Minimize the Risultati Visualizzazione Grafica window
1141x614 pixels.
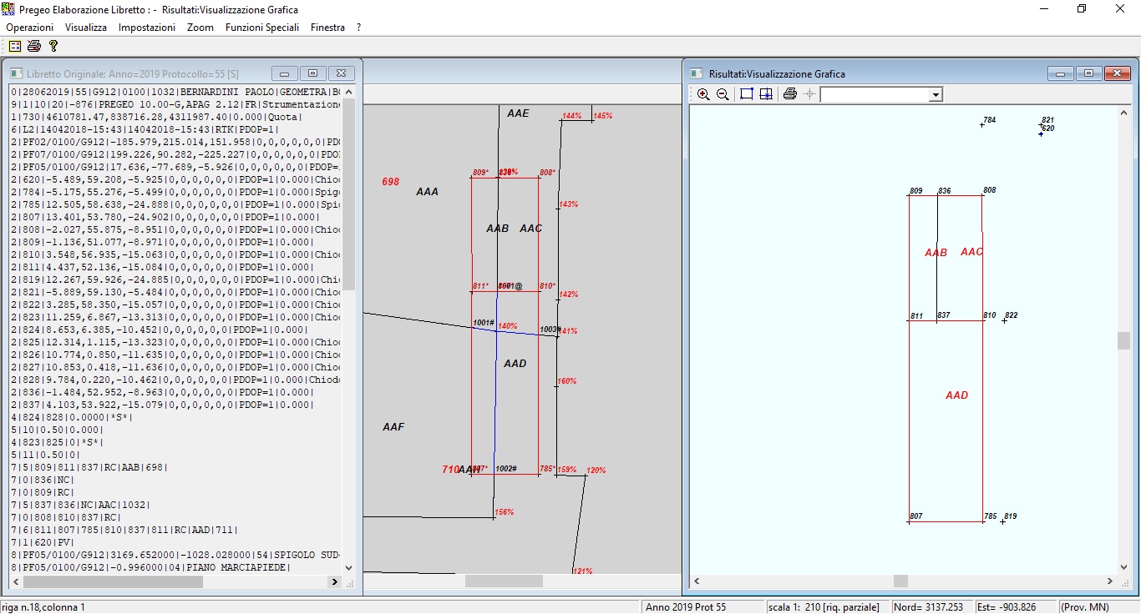[x=1060, y=73]
